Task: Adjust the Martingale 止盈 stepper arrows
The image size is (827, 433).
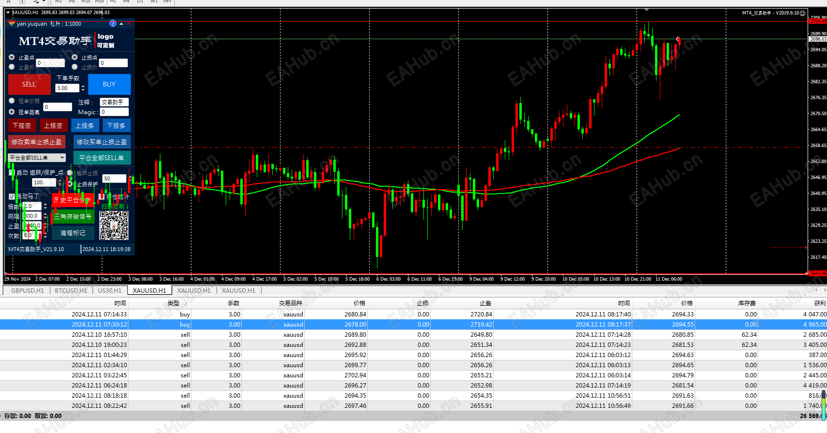Action: coord(45,226)
